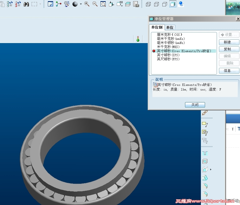Viewport: 240px width, 205px height.
Task: Switch to the 单位制 tab
Action: pyautogui.click(x=157, y=27)
